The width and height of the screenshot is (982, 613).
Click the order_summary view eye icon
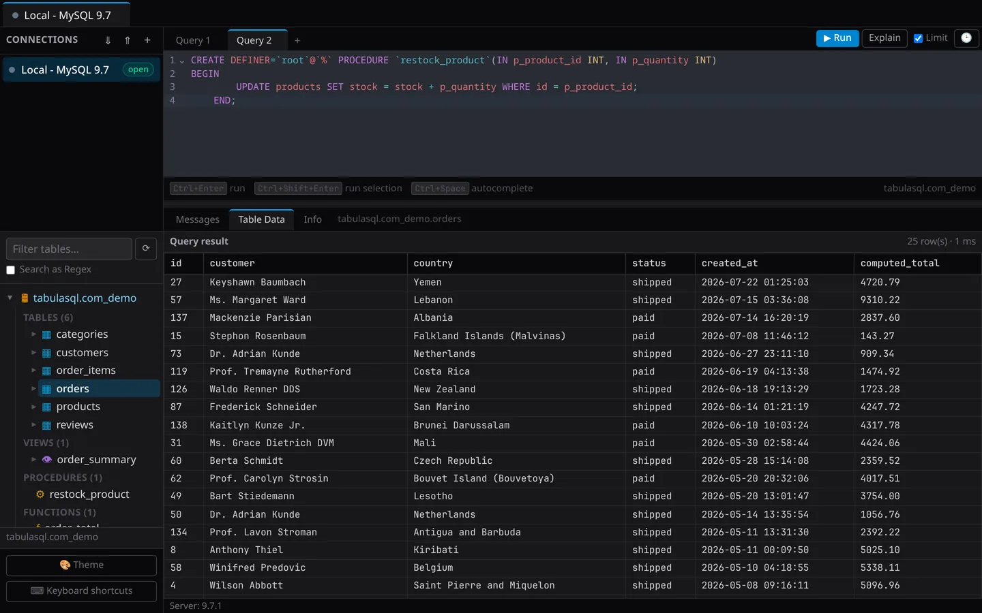click(47, 460)
